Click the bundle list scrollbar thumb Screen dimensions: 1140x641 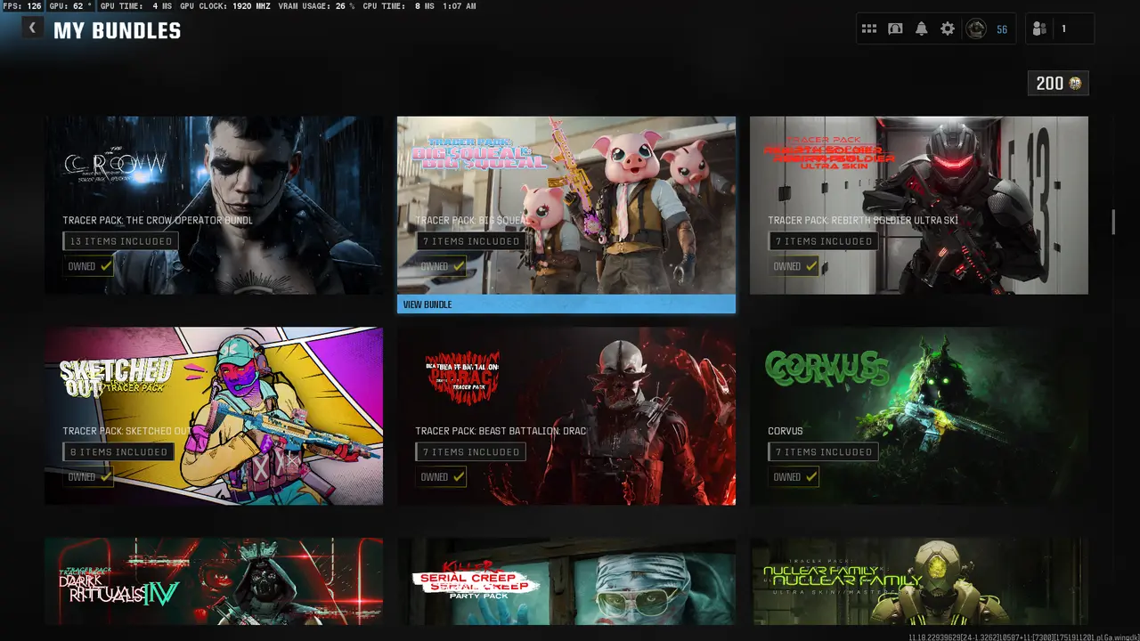[x=1113, y=222]
